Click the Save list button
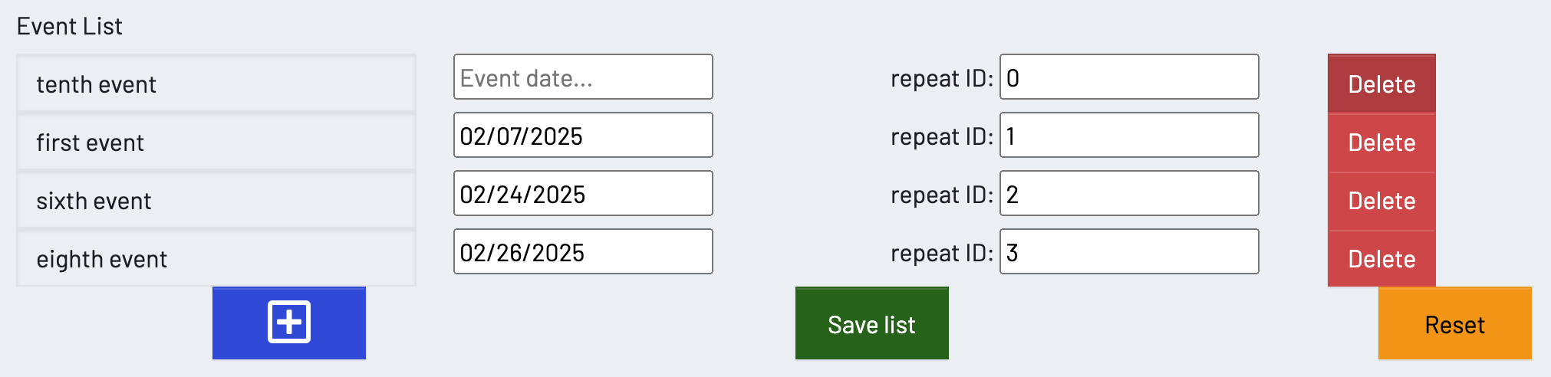1551x377 pixels. [x=871, y=324]
